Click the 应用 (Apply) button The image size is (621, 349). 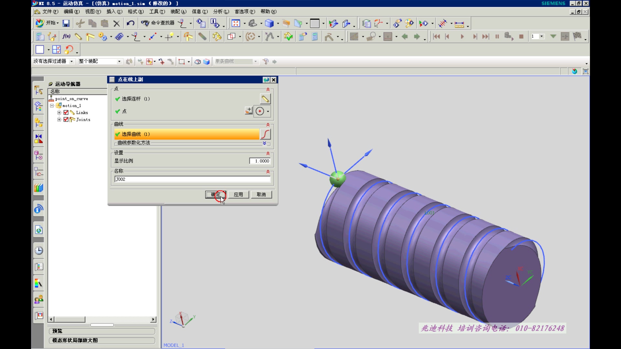[x=238, y=195]
